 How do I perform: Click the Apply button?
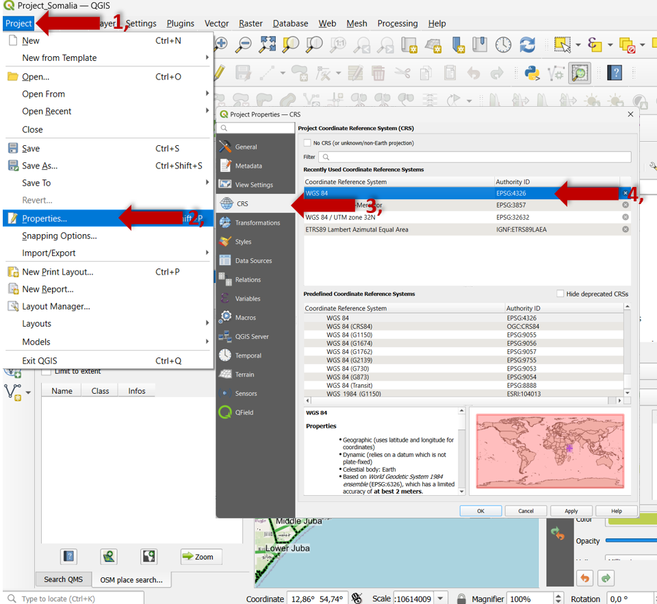tap(571, 511)
